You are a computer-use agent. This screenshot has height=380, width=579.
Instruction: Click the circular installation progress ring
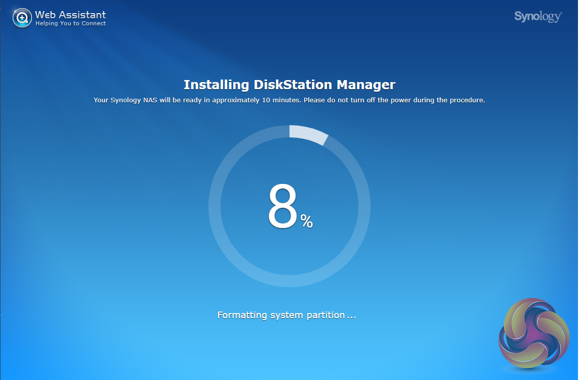pyautogui.click(x=289, y=206)
